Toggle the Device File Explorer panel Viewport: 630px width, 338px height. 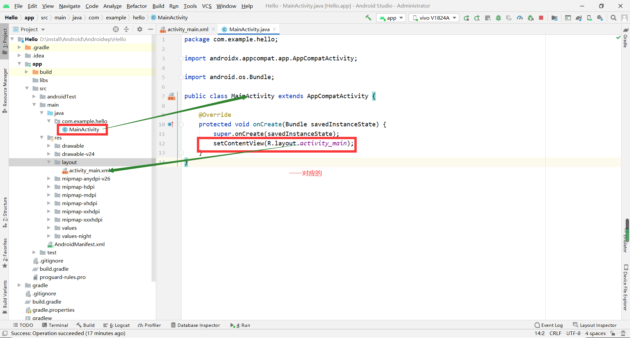pos(625,287)
